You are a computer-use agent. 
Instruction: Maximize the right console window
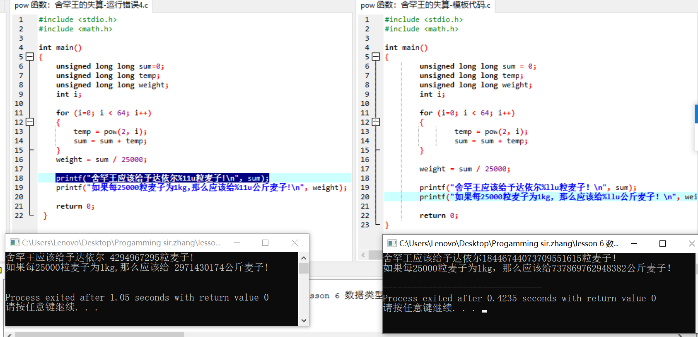662,243
